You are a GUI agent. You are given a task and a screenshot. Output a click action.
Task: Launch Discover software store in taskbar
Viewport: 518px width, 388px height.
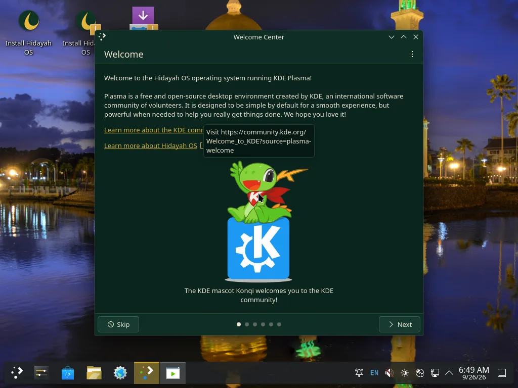[68, 373]
